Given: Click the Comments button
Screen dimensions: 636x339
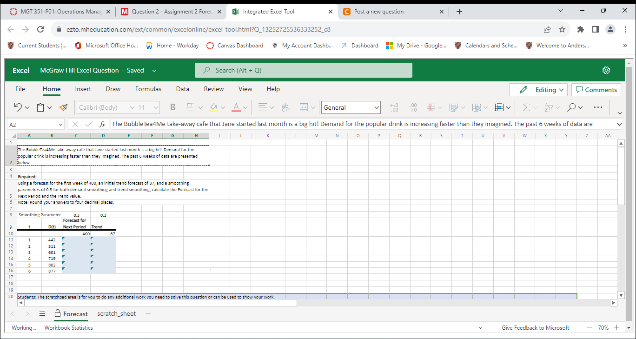Looking at the screenshot, I should click(x=596, y=90).
